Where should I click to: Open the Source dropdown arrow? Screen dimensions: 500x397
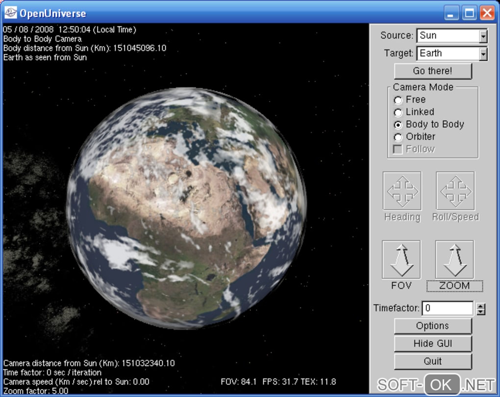click(483, 36)
